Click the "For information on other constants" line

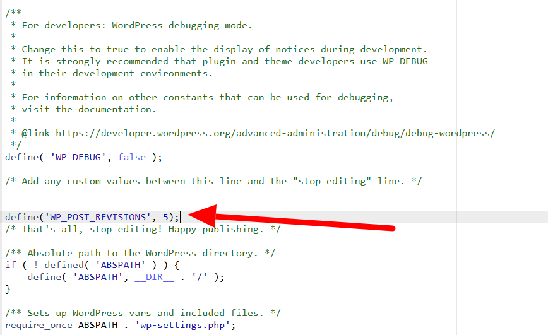pyautogui.click(x=202, y=97)
